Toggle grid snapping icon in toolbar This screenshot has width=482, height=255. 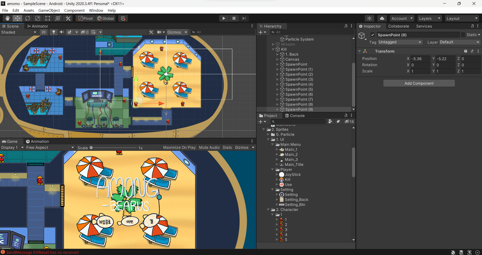pyautogui.click(x=123, y=18)
